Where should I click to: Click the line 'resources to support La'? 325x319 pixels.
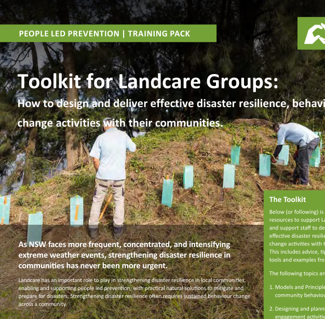coord(297,220)
